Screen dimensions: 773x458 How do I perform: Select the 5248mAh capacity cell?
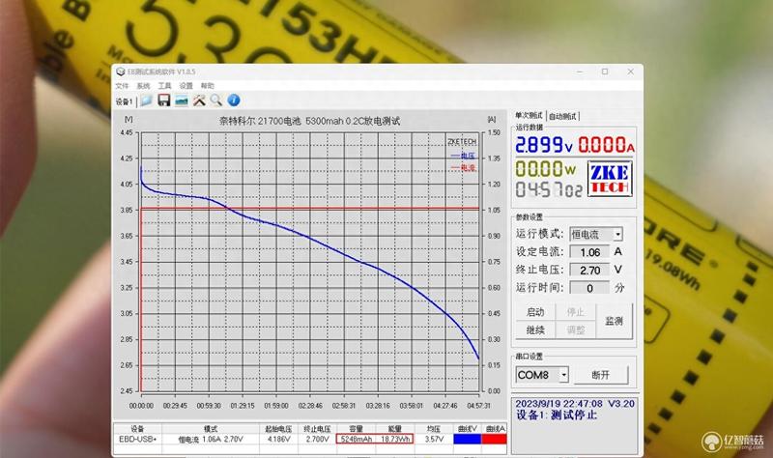pyautogui.click(x=356, y=439)
